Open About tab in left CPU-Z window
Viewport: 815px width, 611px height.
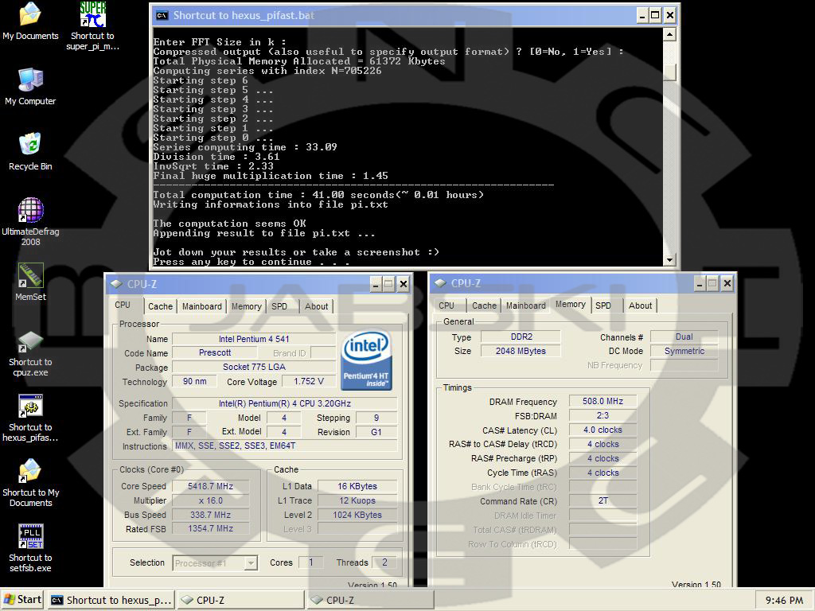316,306
